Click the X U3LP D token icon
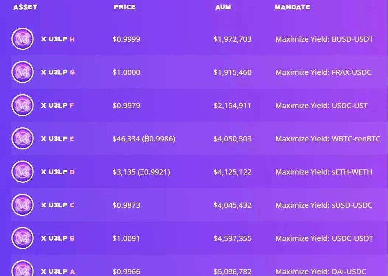Viewport: 388px width, 276px height. click(22, 172)
